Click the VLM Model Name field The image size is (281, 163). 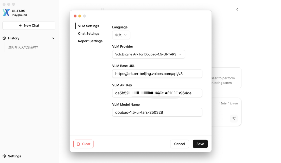click(x=157, y=112)
